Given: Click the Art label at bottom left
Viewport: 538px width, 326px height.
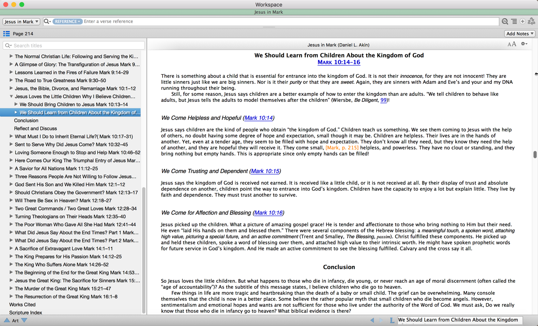Looking at the screenshot, I should (x=15, y=321).
